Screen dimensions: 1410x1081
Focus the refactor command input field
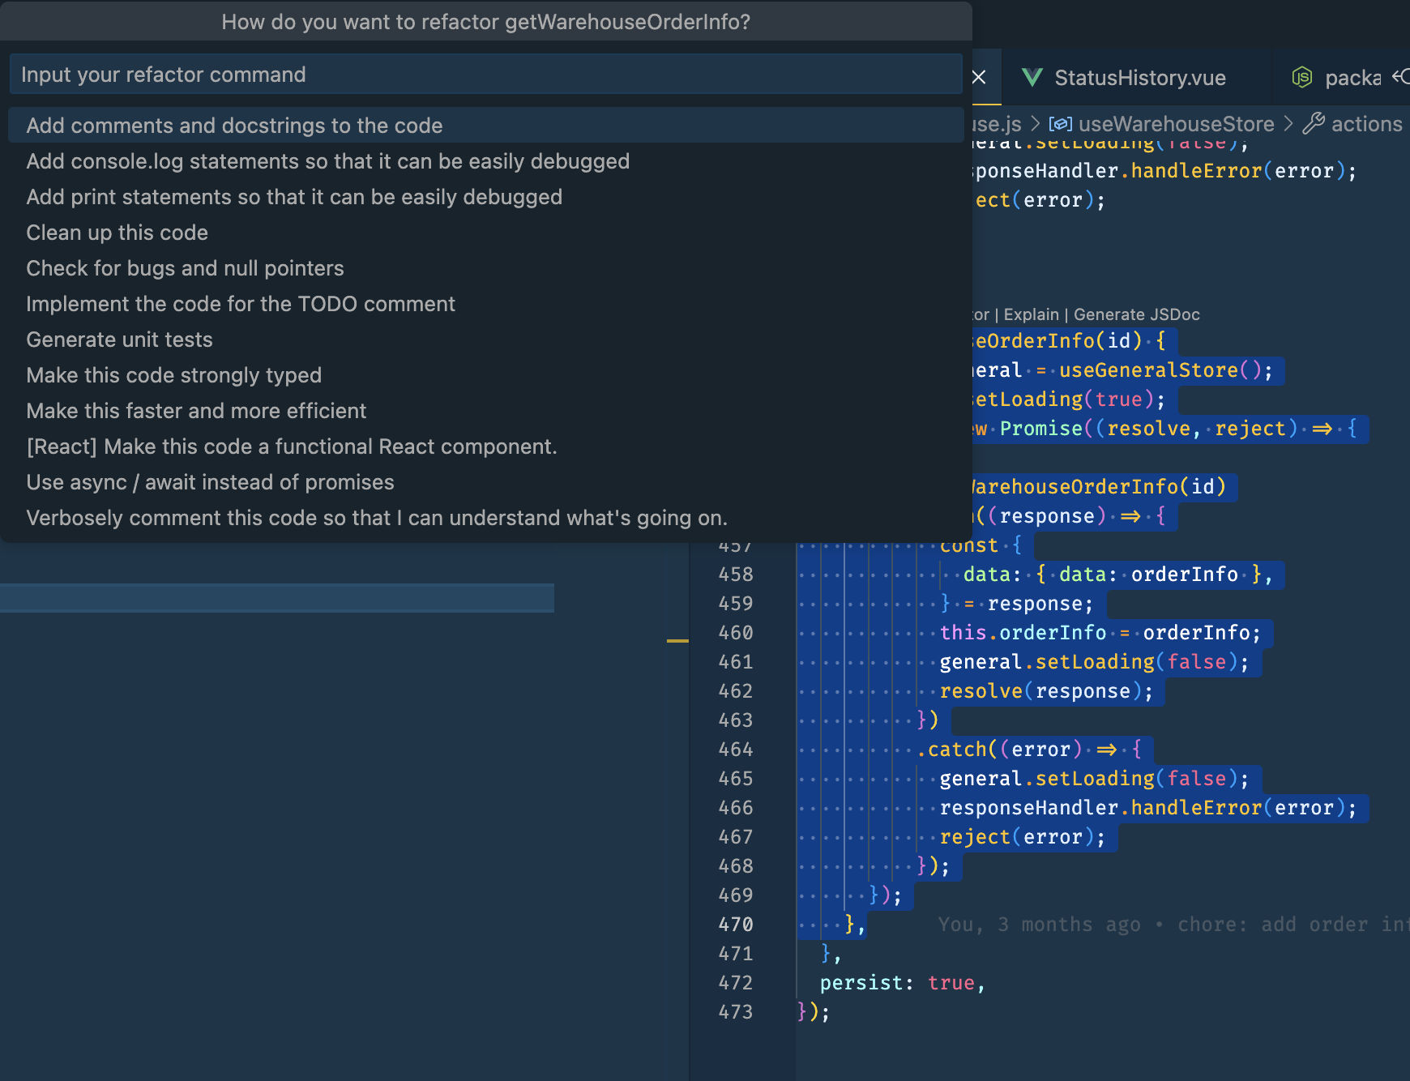click(485, 75)
